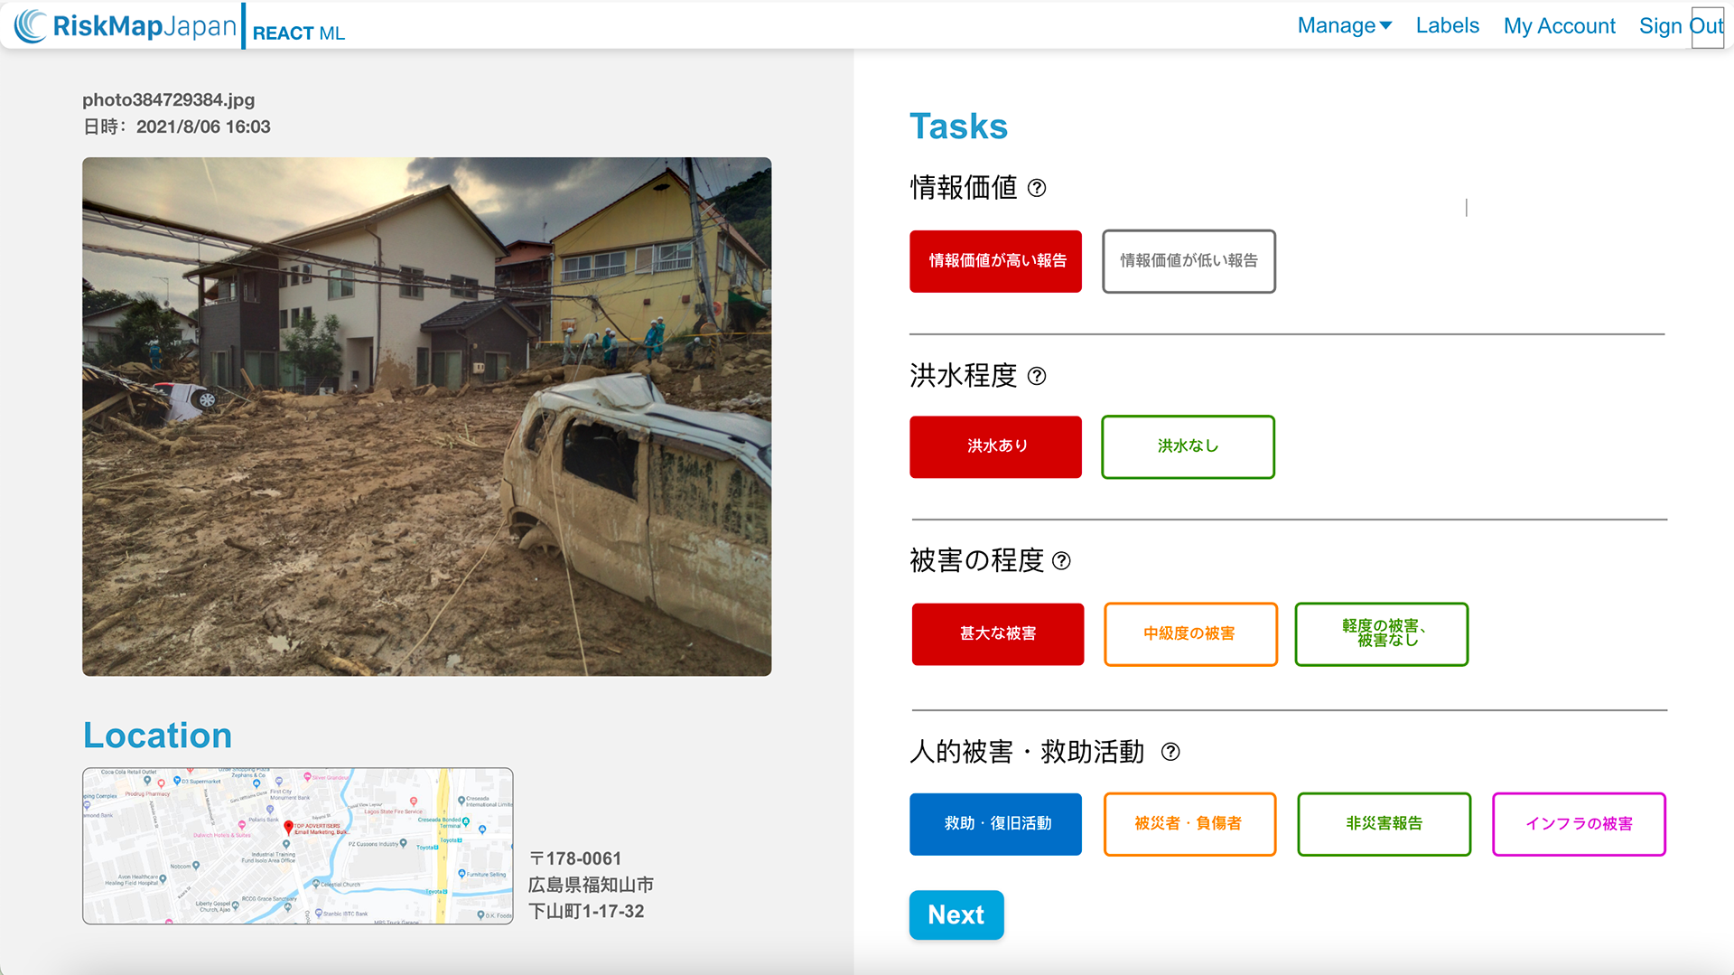Open the Labels page

(x=1447, y=25)
